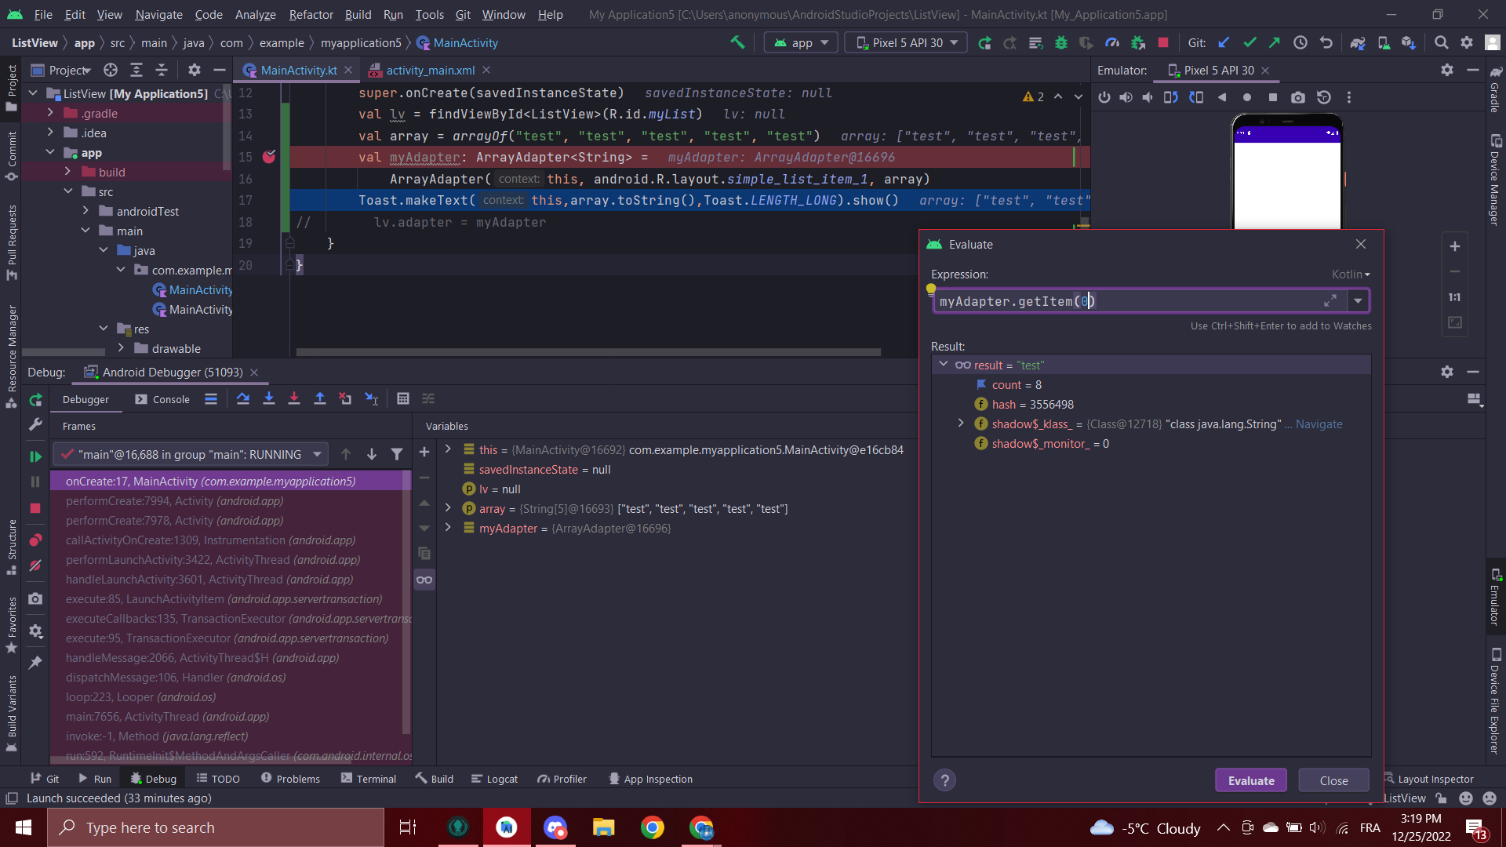
Task: Click the Rerun debug icon
Action: [x=35, y=400]
